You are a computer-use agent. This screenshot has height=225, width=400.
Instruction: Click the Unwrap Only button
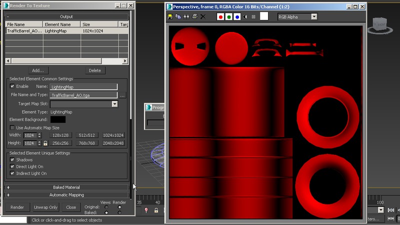tap(45, 207)
